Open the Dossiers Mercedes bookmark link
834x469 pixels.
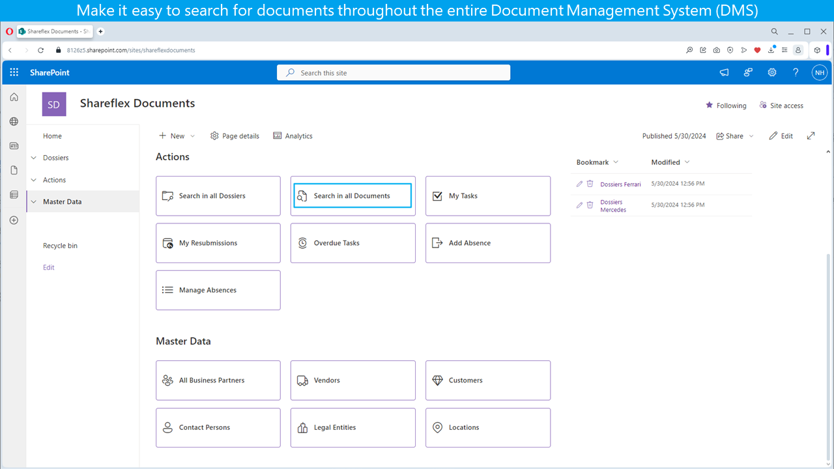[x=613, y=206]
